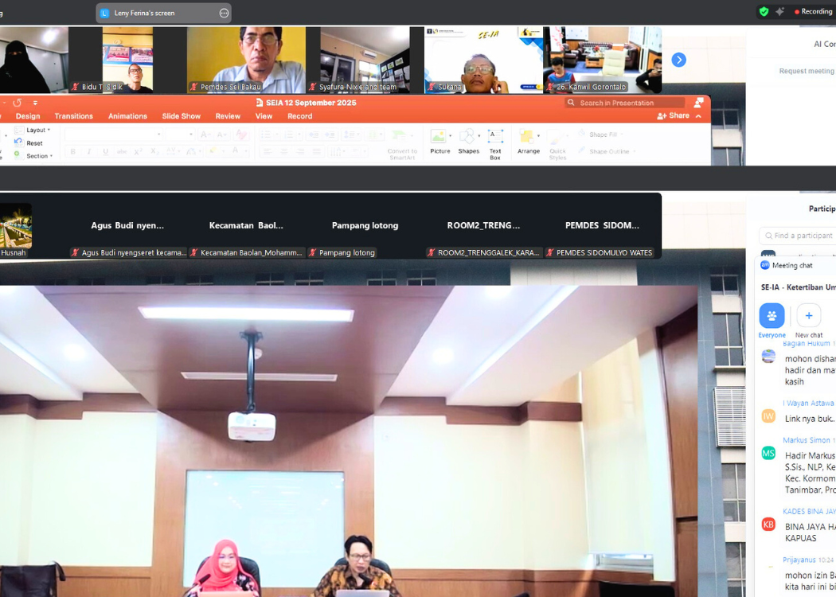This screenshot has width=836, height=597.
Task: Select the Everyone chat icon
Action: pos(772,316)
